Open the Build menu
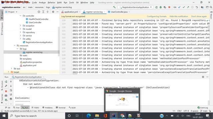The image size is (213, 119). point(59,2)
